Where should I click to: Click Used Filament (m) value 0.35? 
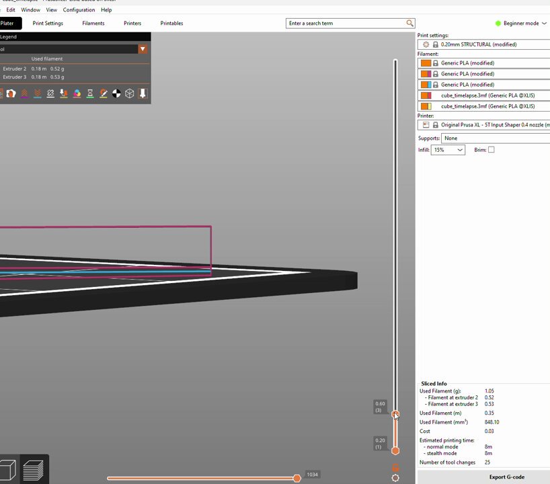point(489,413)
